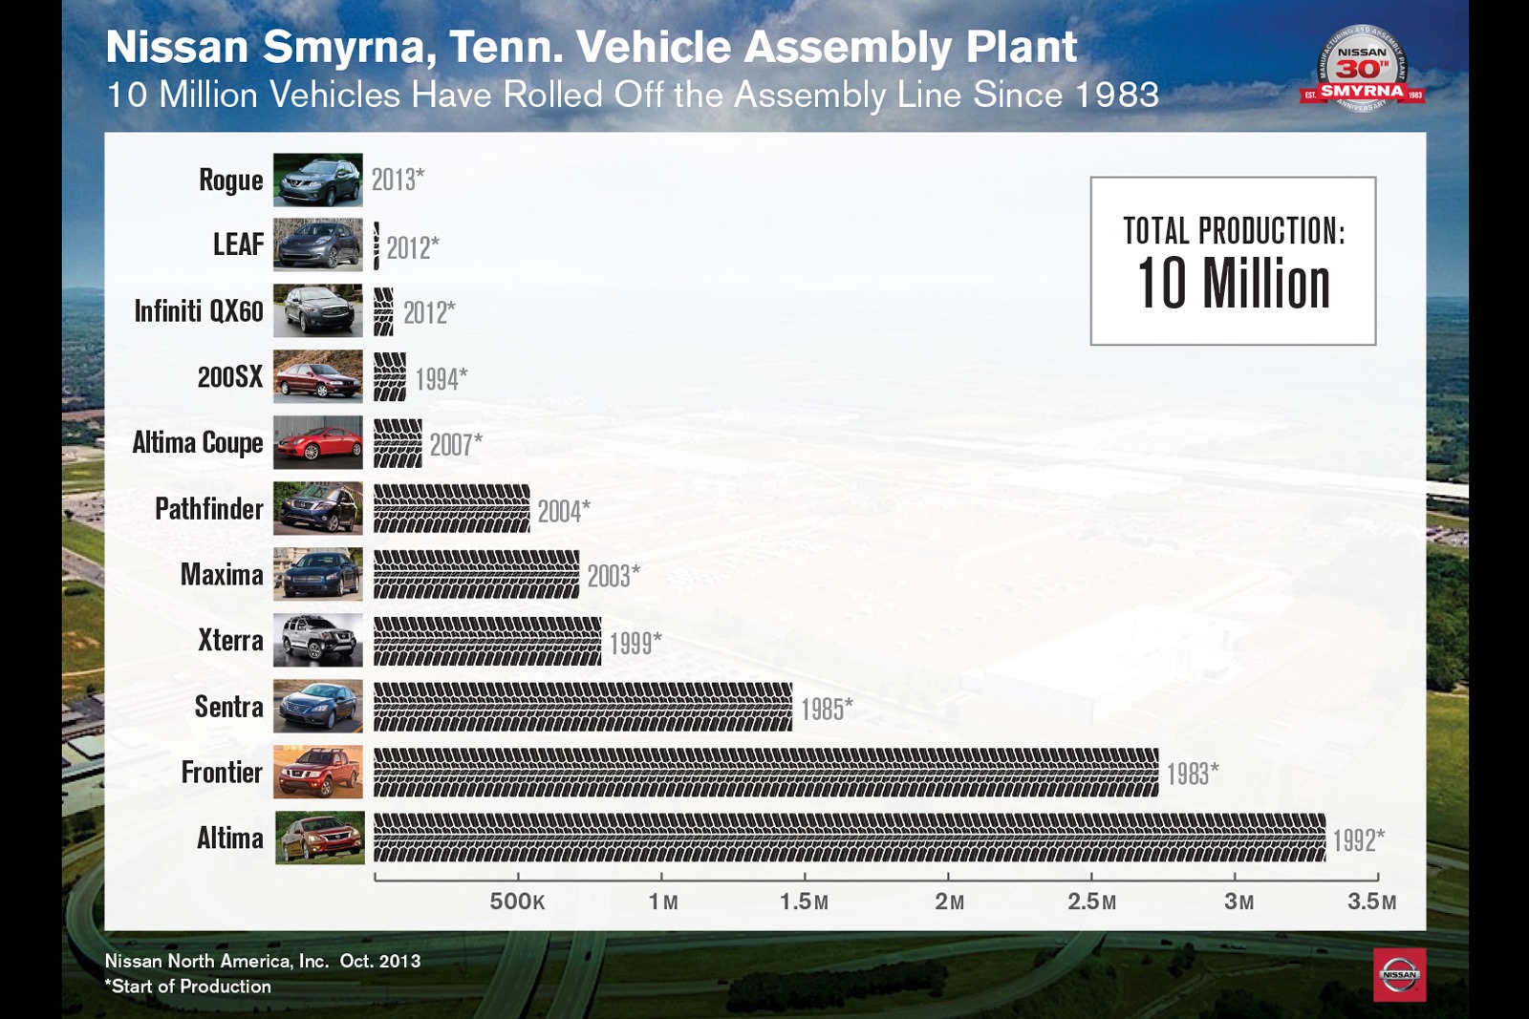Click the 3.5M axis label
The height and width of the screenshot is (1019, 1529).
point(1372,902)
